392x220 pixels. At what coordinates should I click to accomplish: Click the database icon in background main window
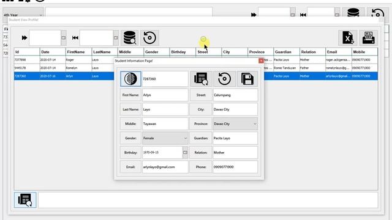click(x=353, y=12)
